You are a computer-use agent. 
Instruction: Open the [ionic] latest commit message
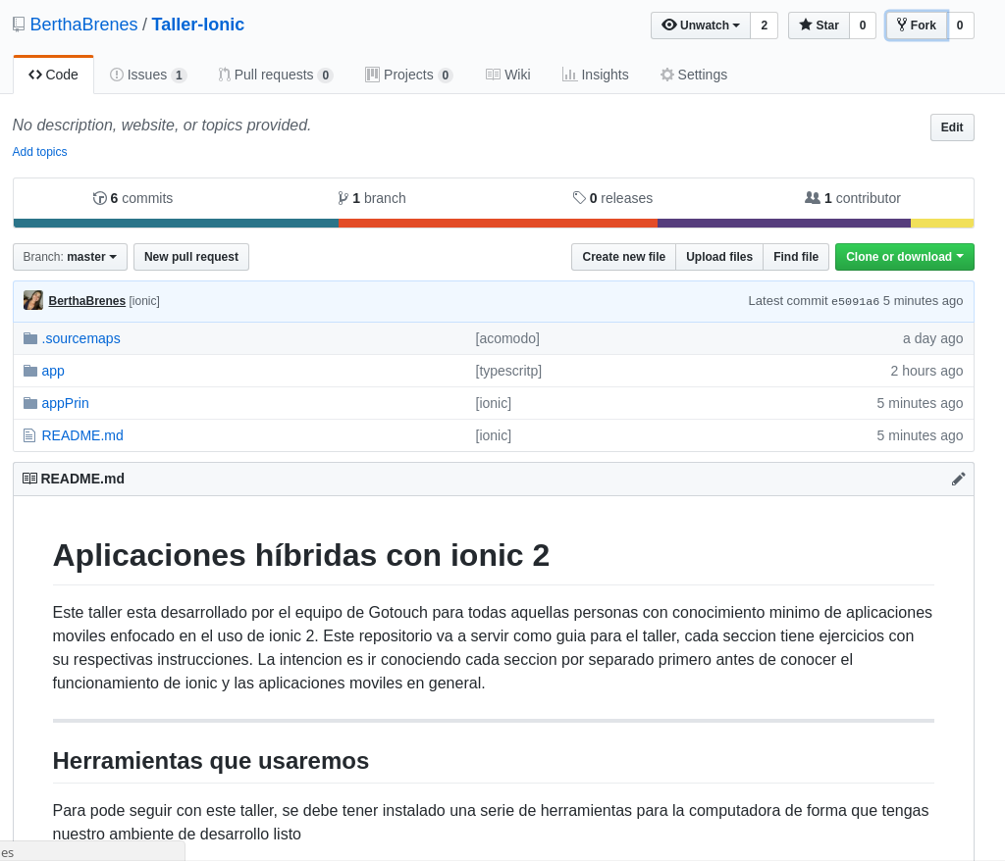(x=144, y=301)
